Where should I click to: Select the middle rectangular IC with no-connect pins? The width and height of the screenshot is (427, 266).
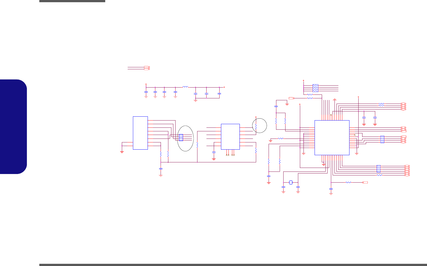tap(230, 137)
